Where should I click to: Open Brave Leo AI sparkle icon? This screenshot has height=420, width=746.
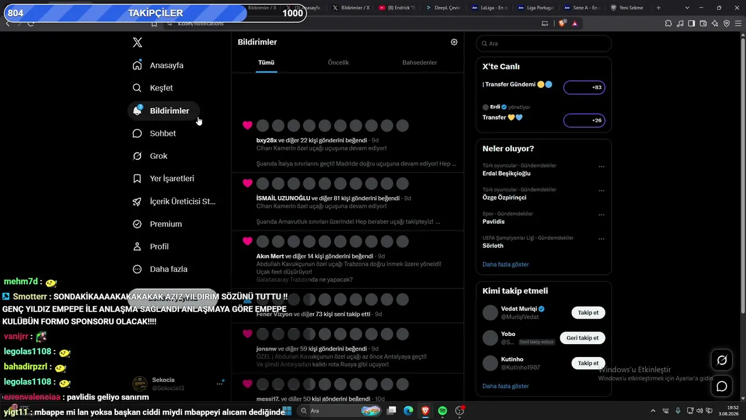(x=715, y=23)
